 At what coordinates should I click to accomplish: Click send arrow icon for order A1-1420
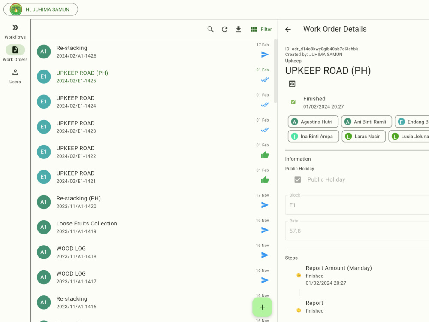265,205
